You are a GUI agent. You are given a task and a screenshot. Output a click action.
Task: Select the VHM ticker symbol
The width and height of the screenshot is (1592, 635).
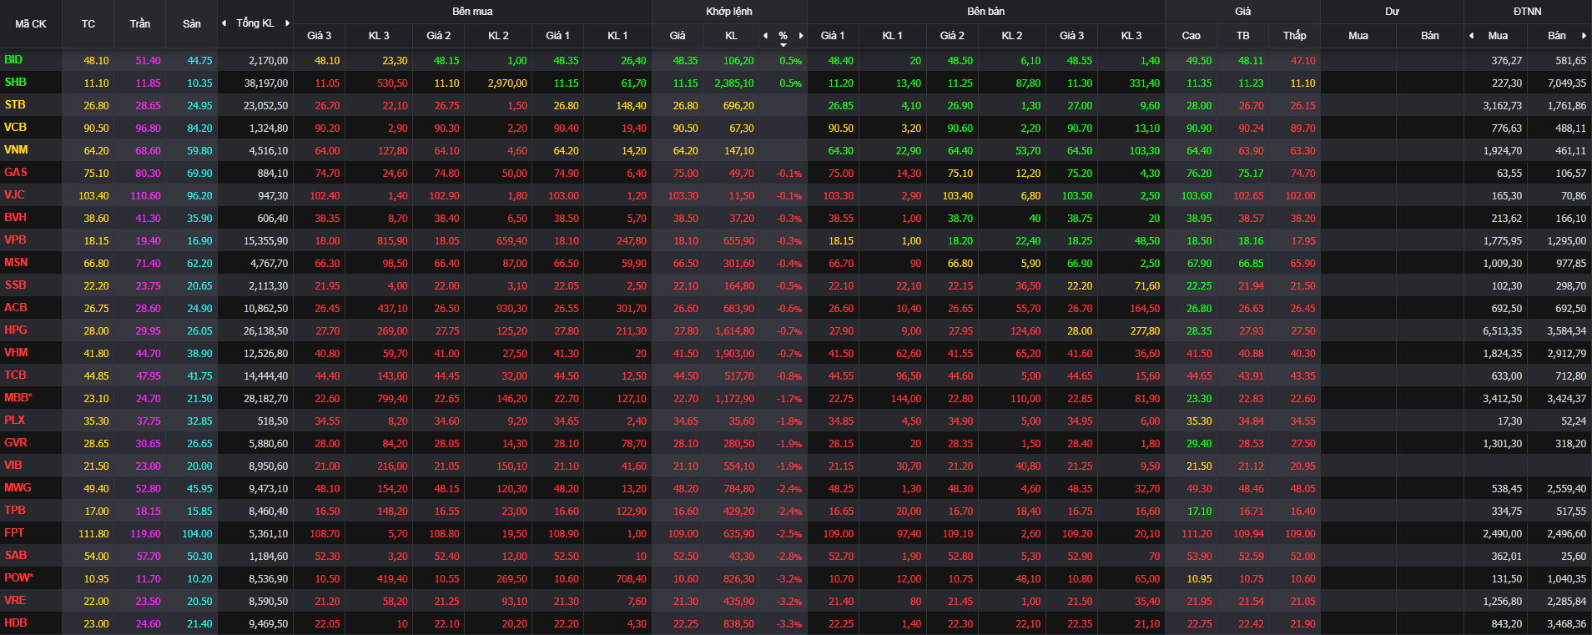(x=16, y=353)
